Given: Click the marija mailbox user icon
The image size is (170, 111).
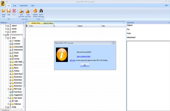Looking at the screenshot, I should (x=10, y=107).
